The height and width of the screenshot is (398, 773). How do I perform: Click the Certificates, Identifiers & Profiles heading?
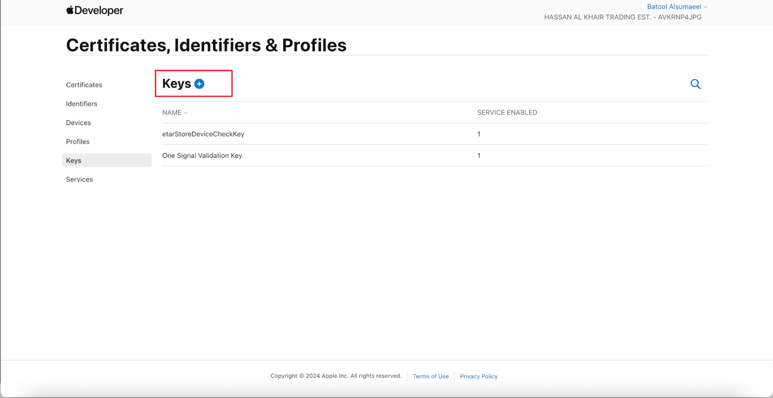click(206, 45)
